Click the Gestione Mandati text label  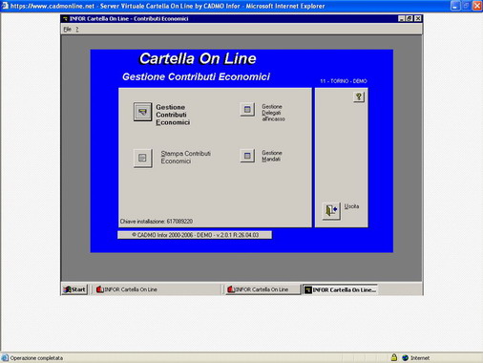click(x=272, y=156)
